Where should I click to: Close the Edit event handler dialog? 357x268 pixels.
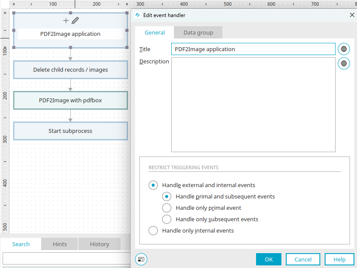point(352,15)
